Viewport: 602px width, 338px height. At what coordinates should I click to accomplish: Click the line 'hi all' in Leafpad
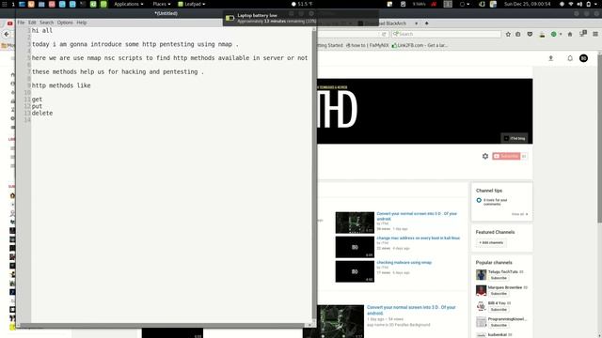42,30
